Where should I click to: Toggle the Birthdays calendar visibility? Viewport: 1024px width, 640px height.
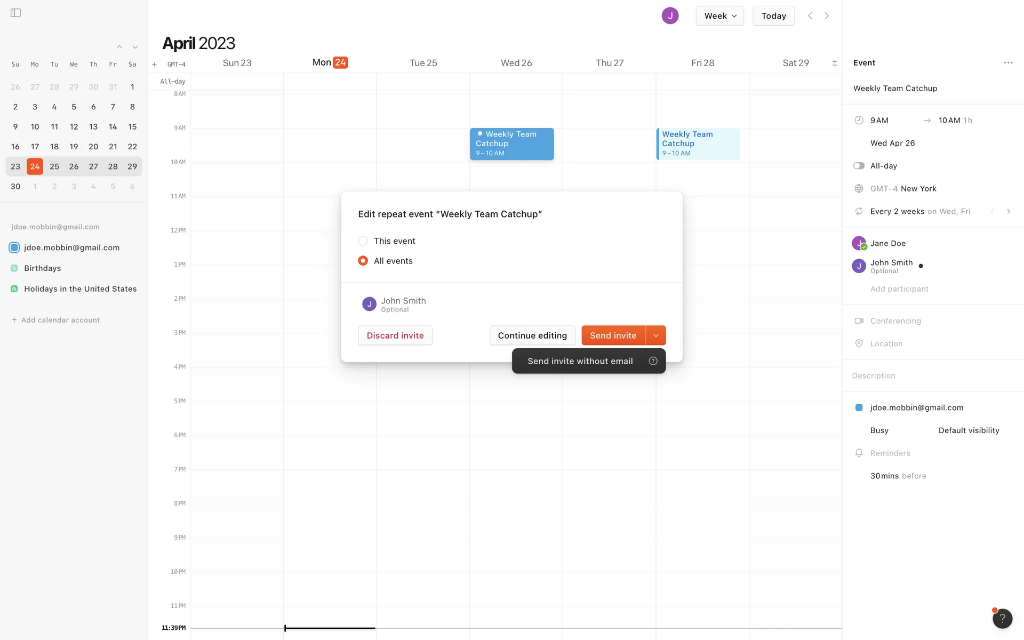click(x=14, y=268)
